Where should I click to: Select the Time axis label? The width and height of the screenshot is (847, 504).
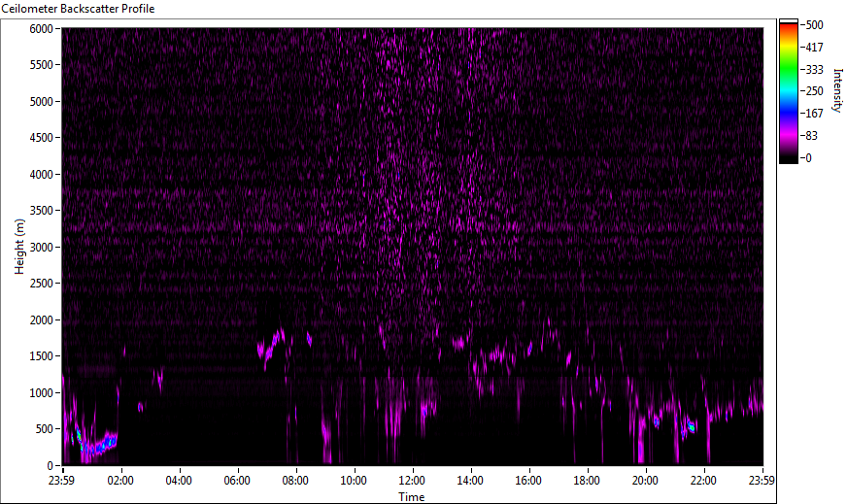pyautogui.click(x=412, y=497)
